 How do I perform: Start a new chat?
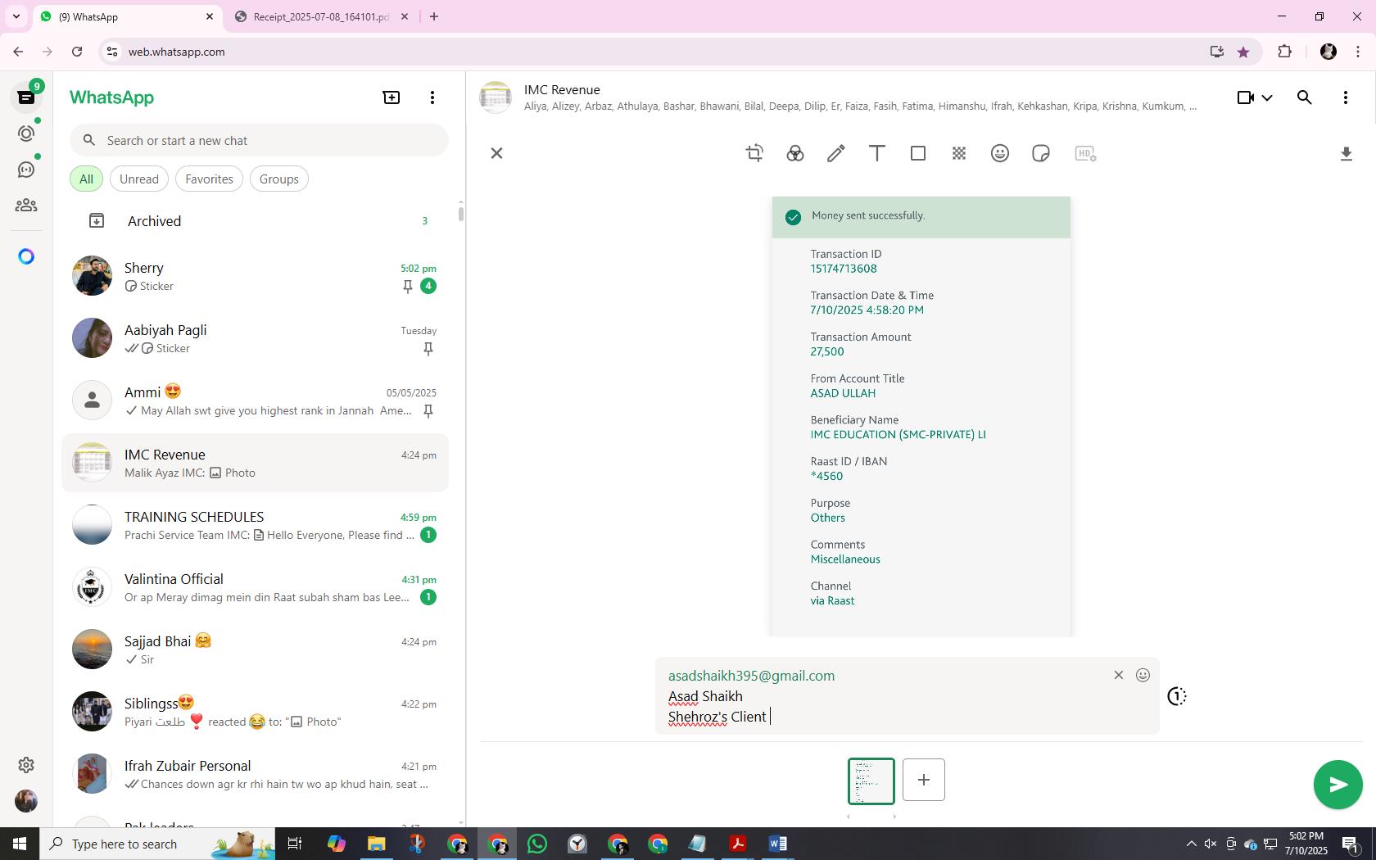point(392,97)
